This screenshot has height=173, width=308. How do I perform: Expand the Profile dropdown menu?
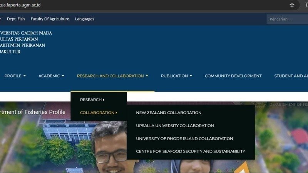point(15,76)
